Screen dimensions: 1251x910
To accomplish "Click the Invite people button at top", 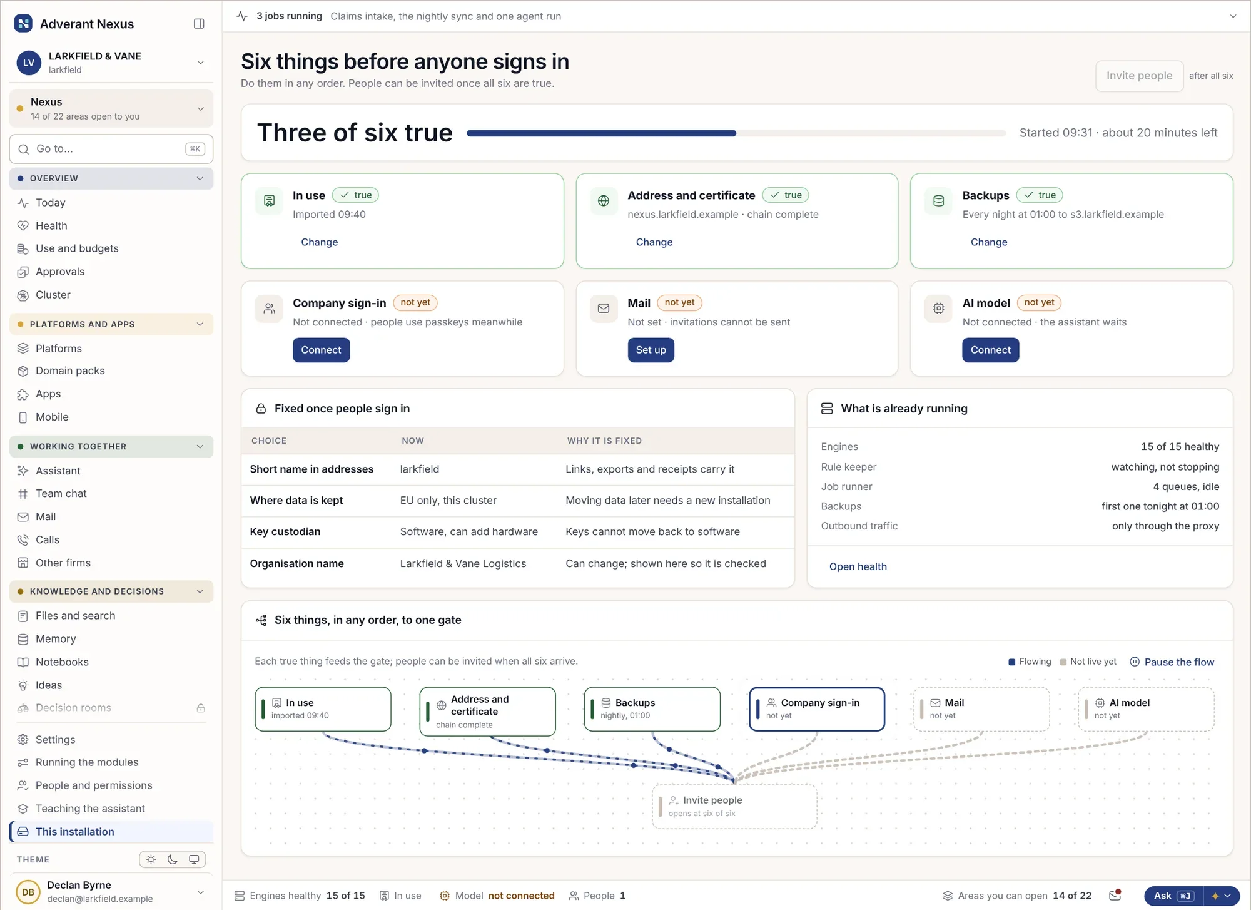I will click(1139, 76).
